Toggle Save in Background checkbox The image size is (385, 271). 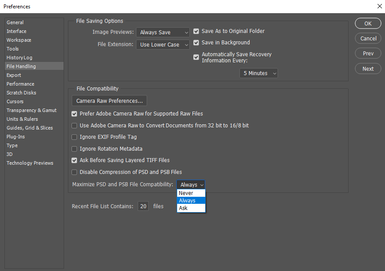pos(196,43)
